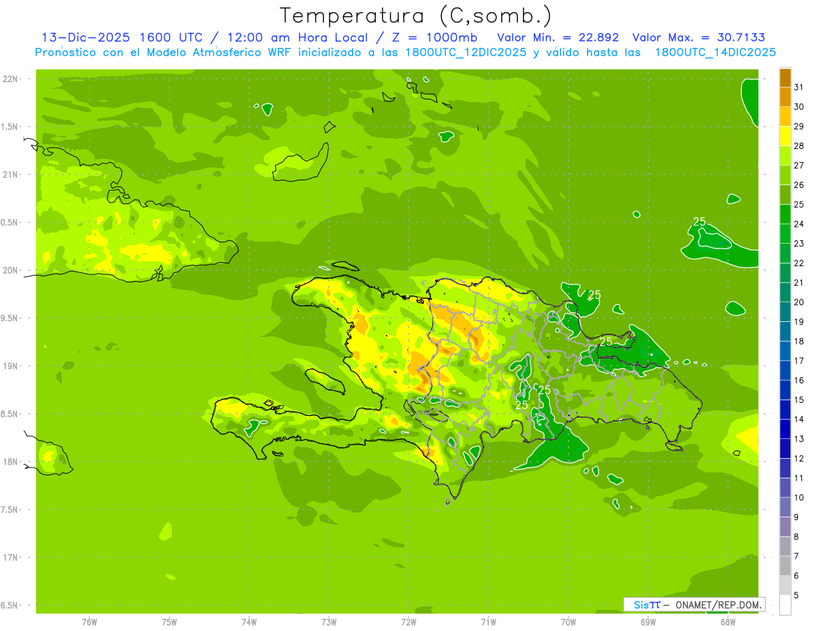Select the date text "13-Dic-2025 1600 UTC"
Screen dimensions: 817x631
[120, 37]
